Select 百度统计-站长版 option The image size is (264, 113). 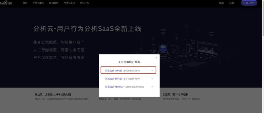tap(128, 70)
